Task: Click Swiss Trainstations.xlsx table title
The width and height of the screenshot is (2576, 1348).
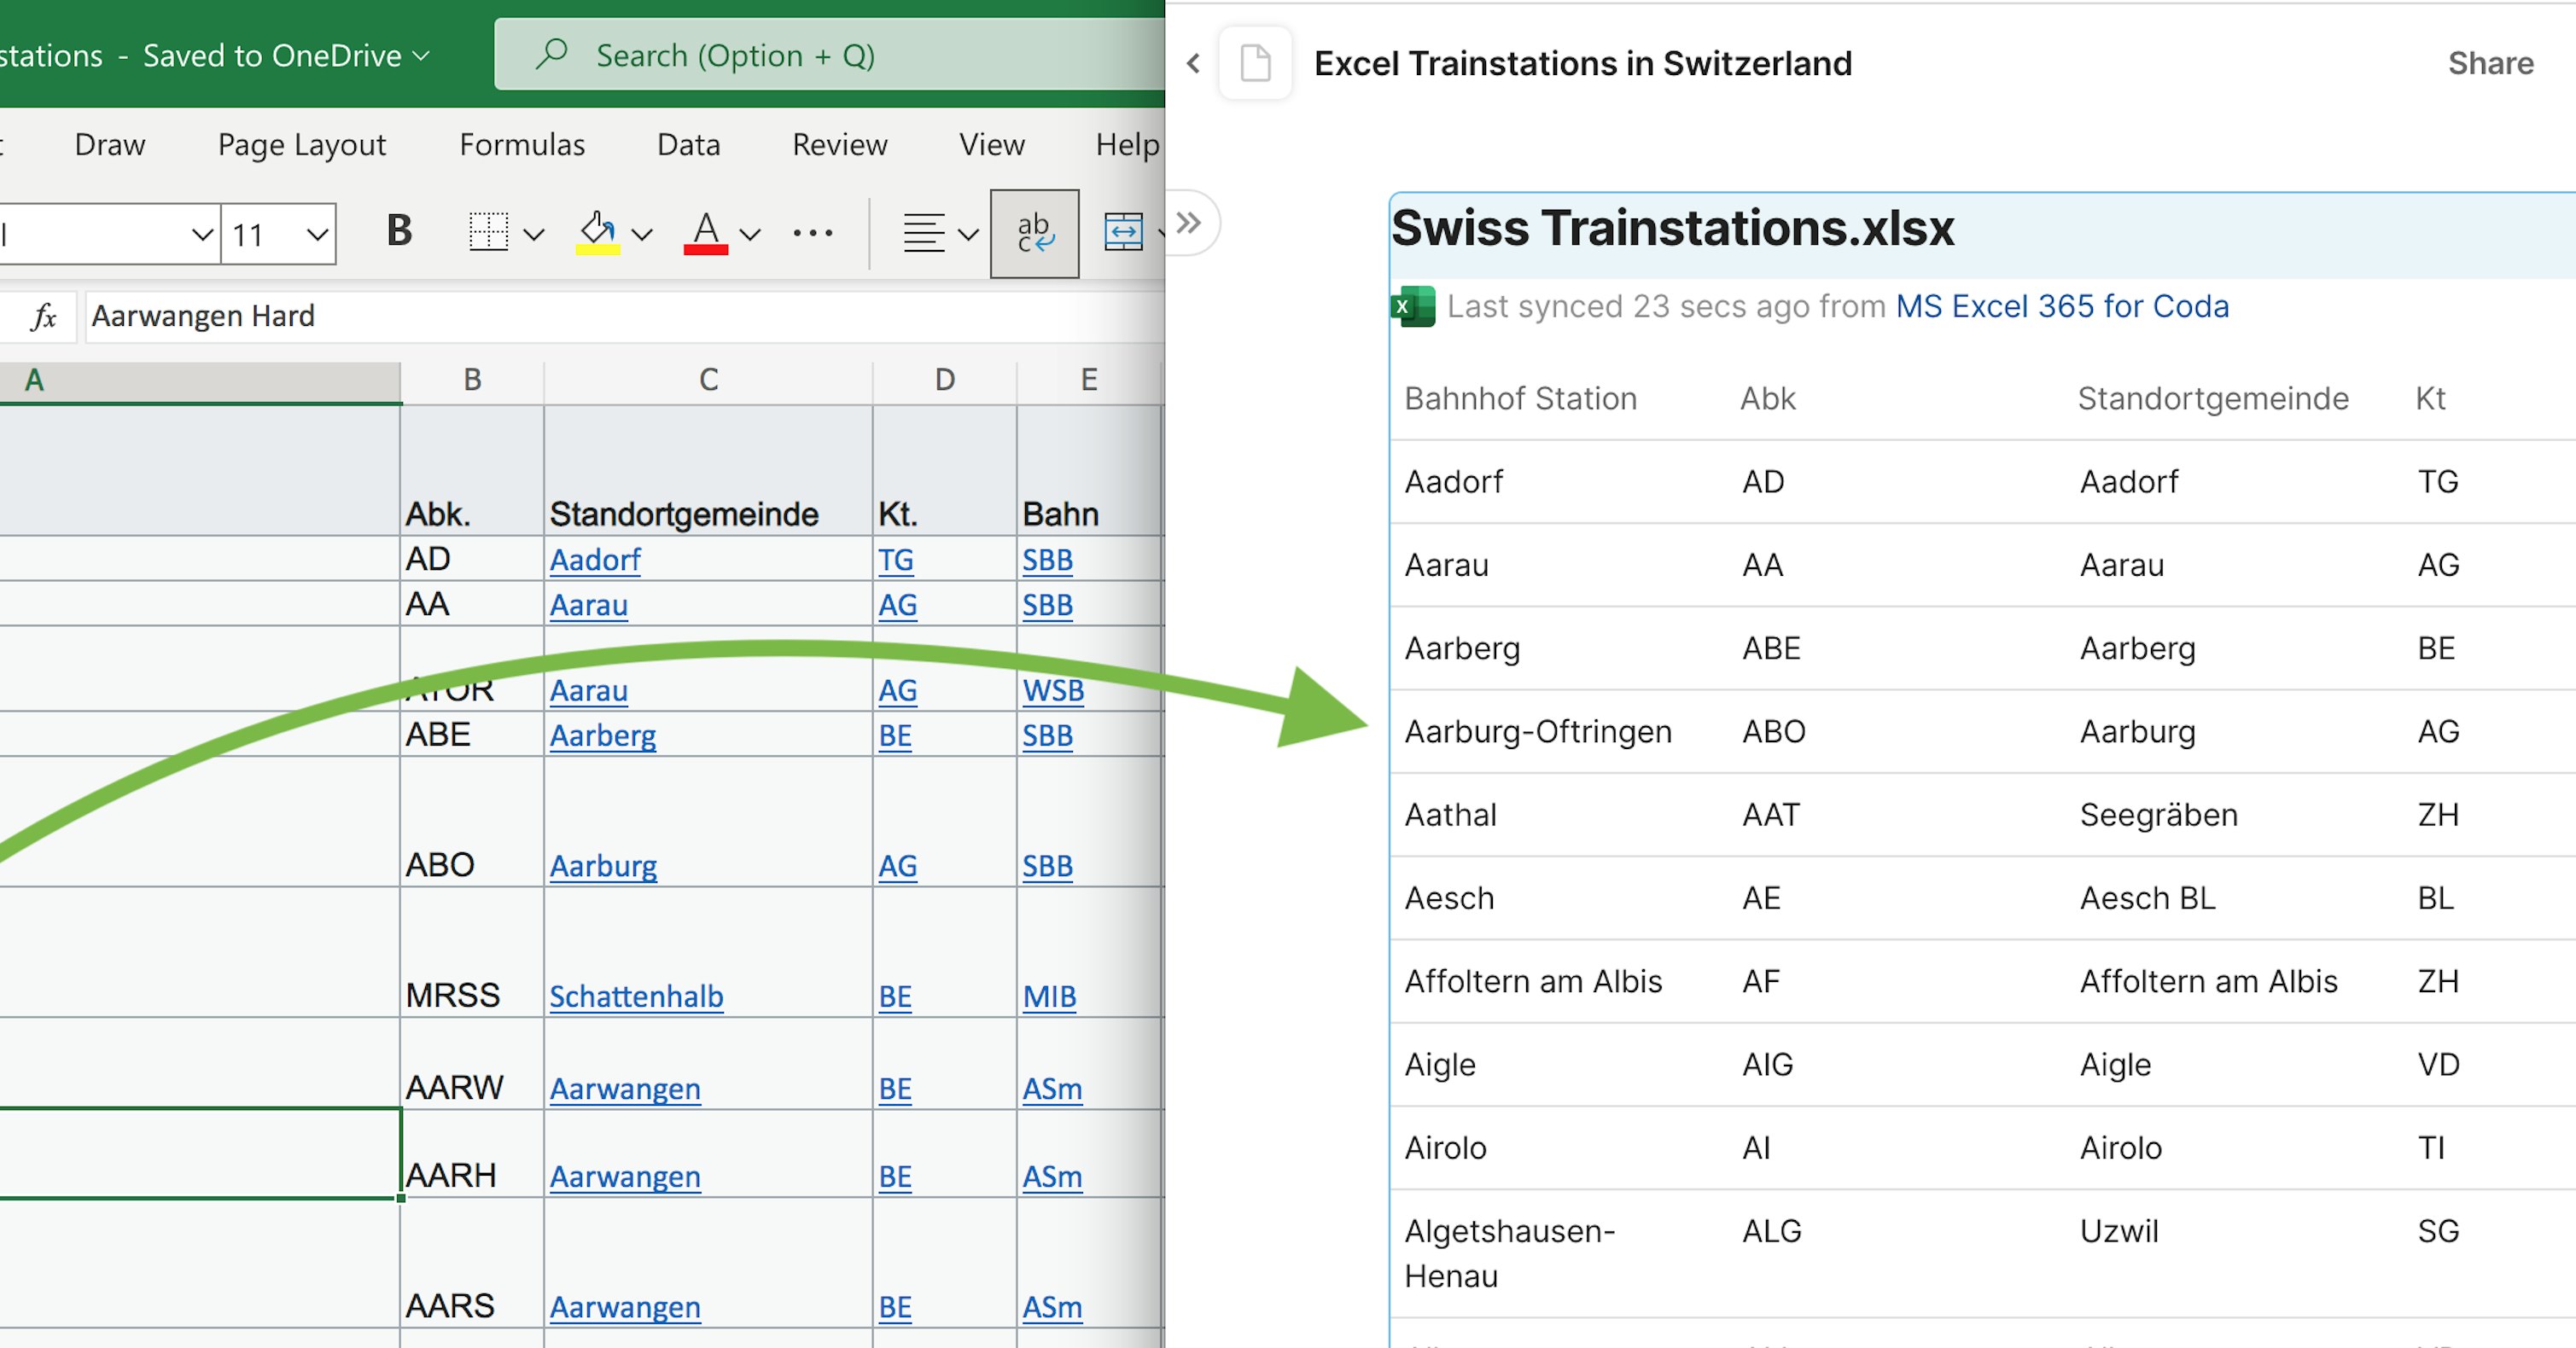Action: point(1673,228)
